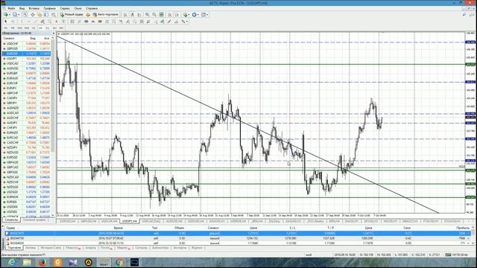This screenshot has height=268, width=477.
Task: Open Firefox from taskbar
Action: click(x=42, y=262)
